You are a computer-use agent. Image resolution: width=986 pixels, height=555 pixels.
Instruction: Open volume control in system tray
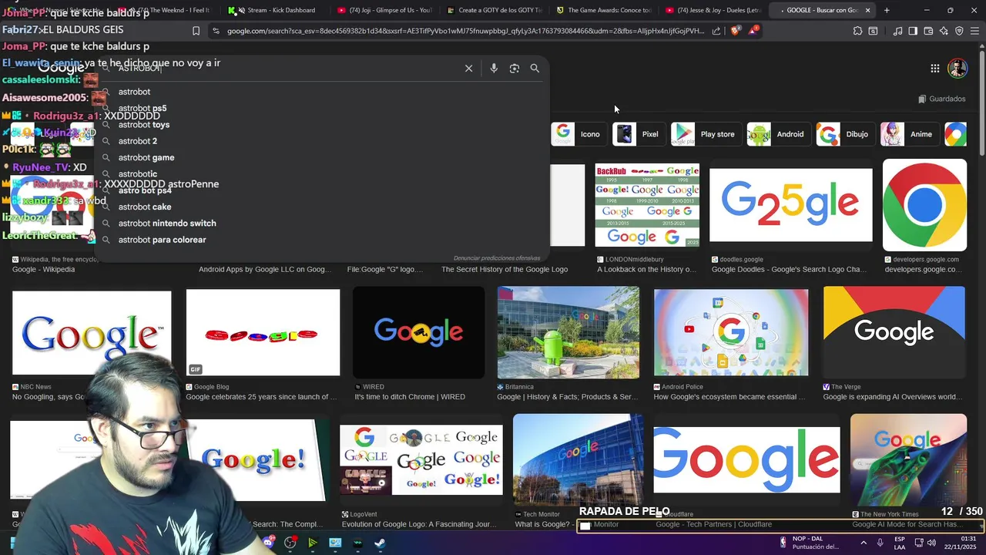pos(931,543)
